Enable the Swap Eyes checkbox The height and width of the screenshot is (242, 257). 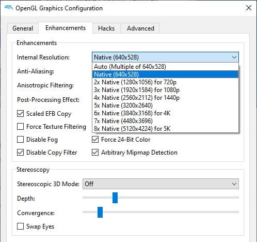(20, 226)
